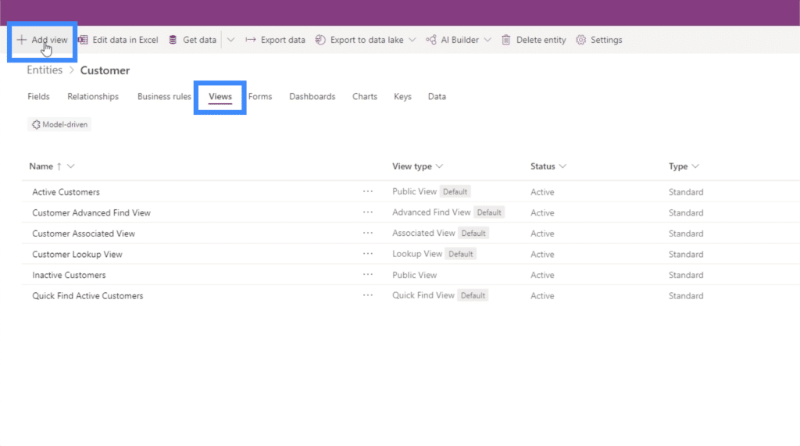This screenshot has height=446, width=800.
Task: Click the Get data database icon
Action: pos(173,40)
